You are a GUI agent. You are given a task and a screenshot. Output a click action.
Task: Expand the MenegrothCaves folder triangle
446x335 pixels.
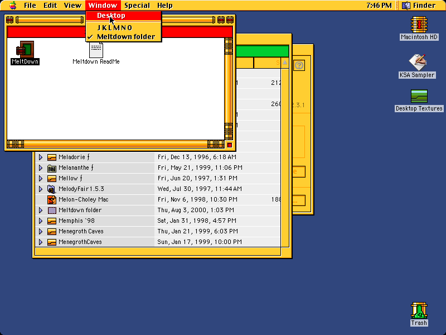[x=41, y=242]
